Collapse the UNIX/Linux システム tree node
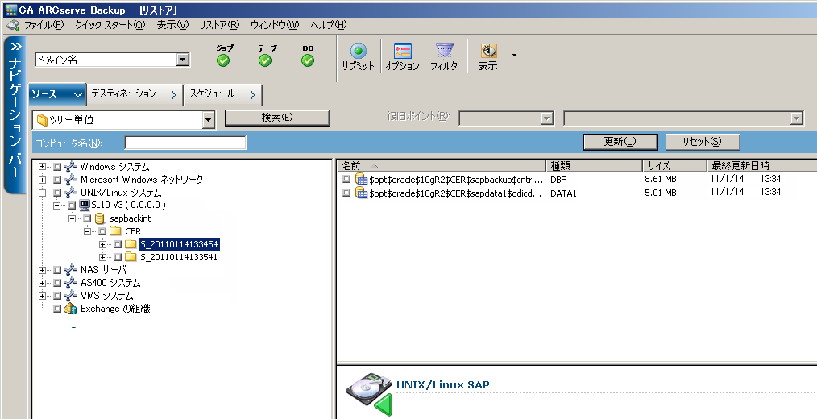Viewport: 817px width, 419px height. 42,193
